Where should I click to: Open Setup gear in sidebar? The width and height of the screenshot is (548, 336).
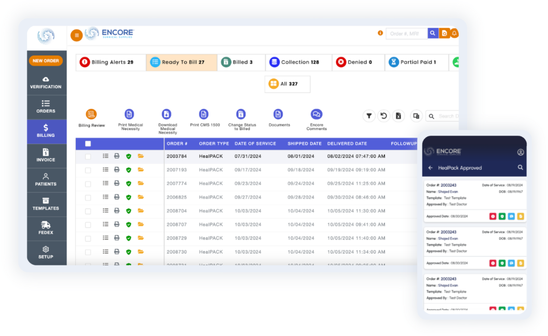pos(46,253)
